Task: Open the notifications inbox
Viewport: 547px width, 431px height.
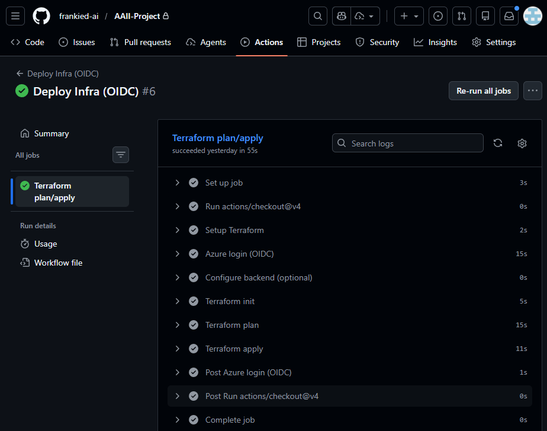Action: [x=509, y=16]
